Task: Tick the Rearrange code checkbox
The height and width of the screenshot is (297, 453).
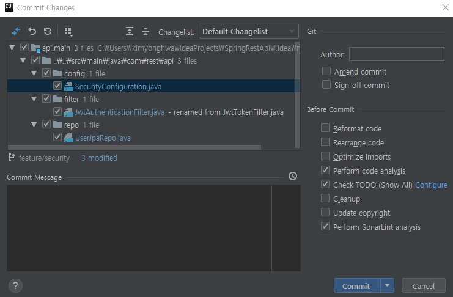Action: (x=325, y=142)
